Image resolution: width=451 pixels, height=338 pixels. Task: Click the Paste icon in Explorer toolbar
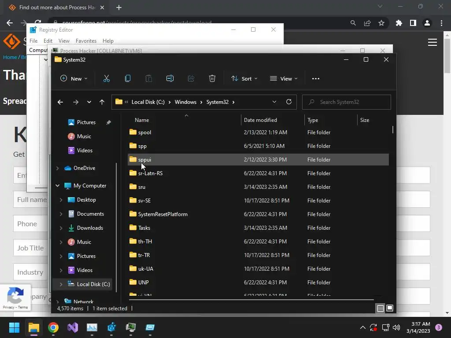point(149,78)
